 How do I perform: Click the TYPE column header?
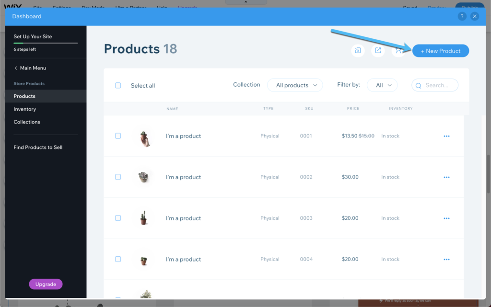tap(269, 109)
